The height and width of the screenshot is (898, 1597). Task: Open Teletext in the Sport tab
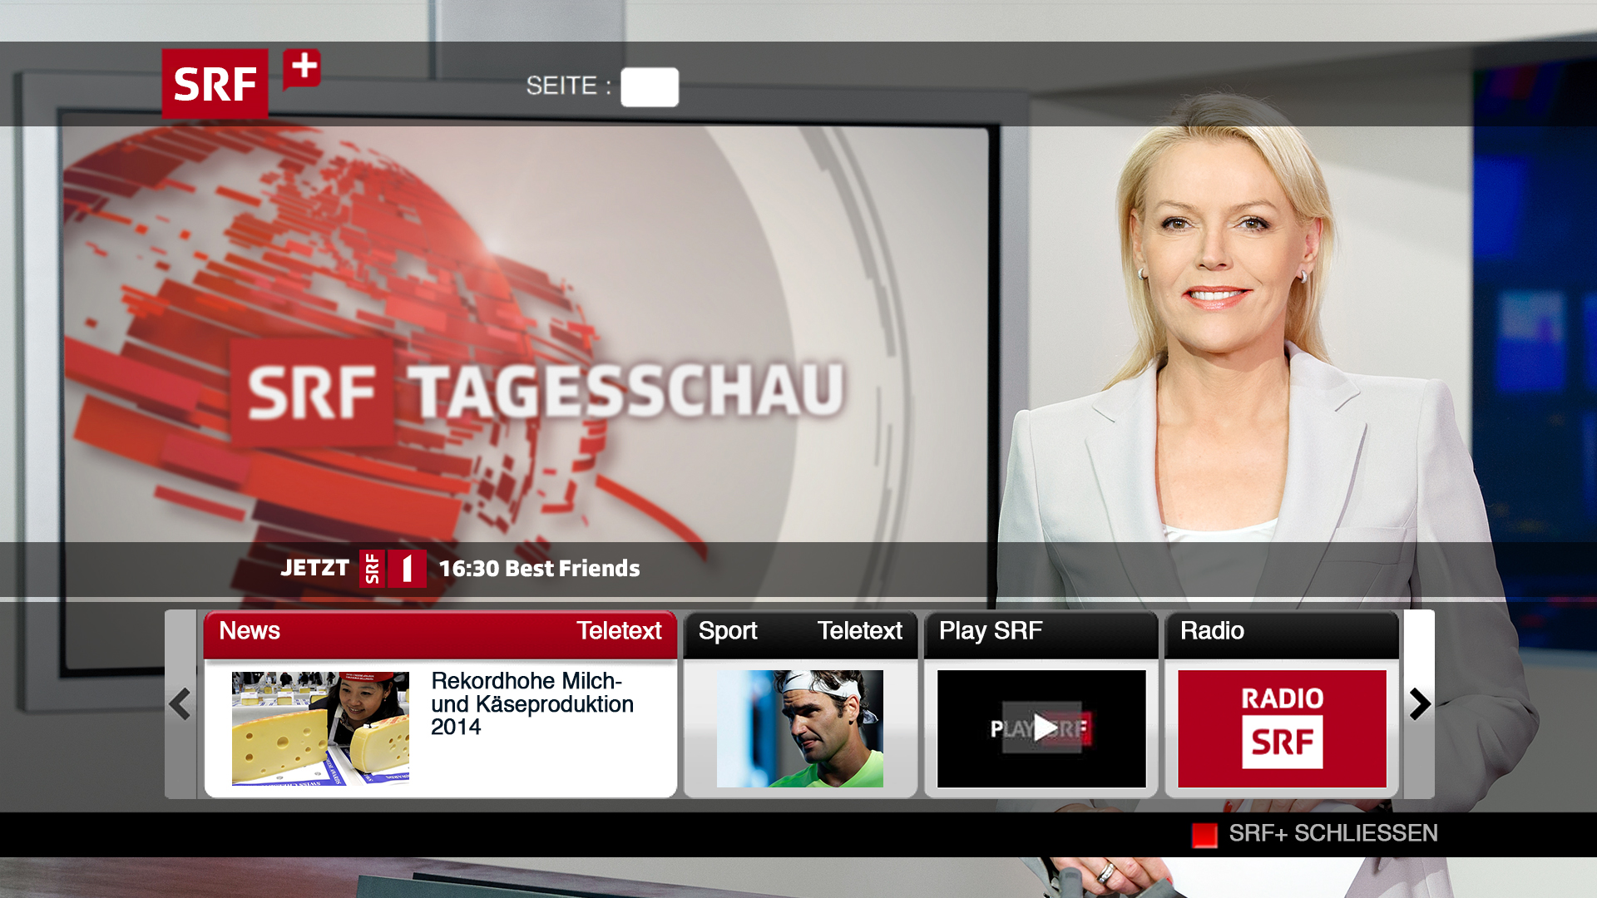tap(859, 631)
